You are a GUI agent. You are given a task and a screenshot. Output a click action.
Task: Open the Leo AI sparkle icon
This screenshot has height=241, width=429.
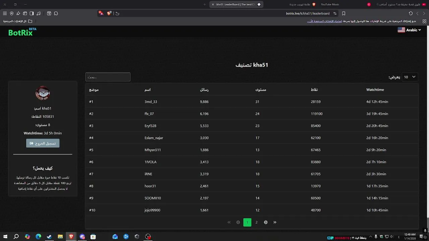point(18,13)
